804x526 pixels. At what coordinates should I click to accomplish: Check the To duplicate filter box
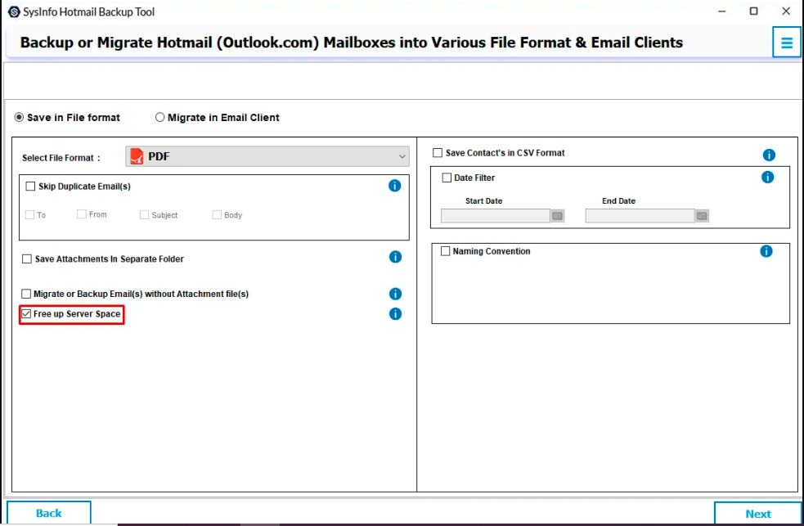(29, 214)
